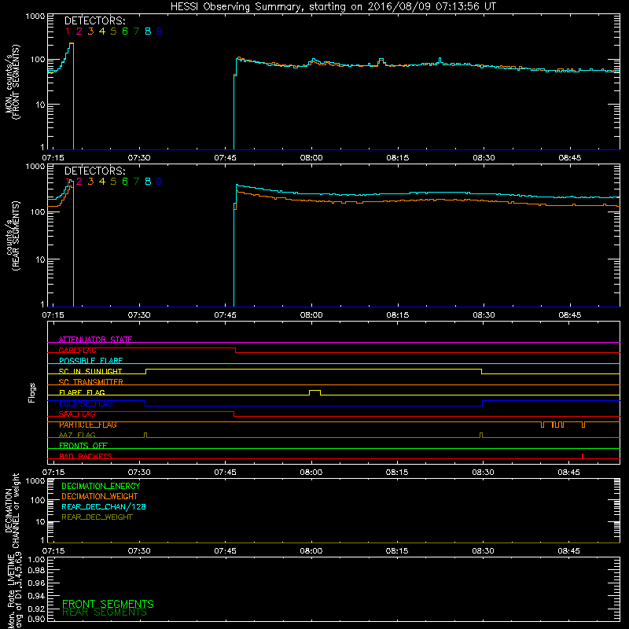
Task: Select detector 5 in front segments legend
Action: [x=113, y=31]
